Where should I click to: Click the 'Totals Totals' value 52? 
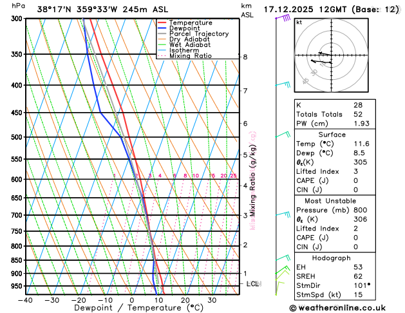point(358,115)
